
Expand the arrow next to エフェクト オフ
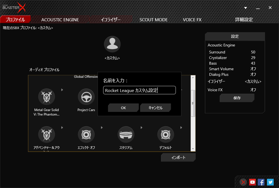pyautogui.click(x=102, y=128)
